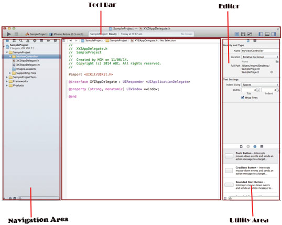This screenshot has width=282, height=225.
Task: Show the File Template library icon
Action: click(241, 146)
